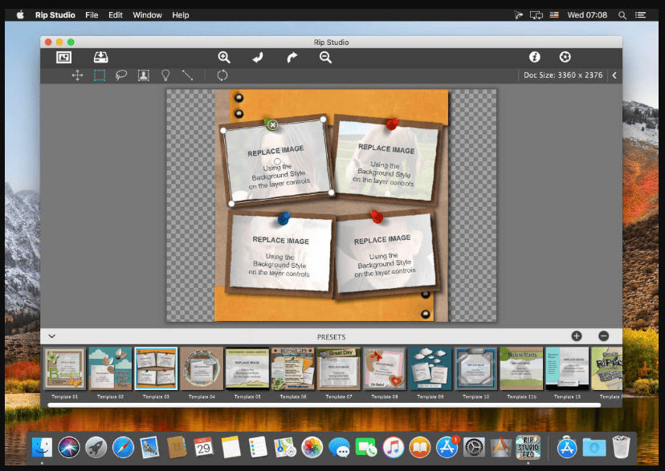Open Spotlight search in menu bar
Image resolution: width=665 pixels, height=471 pixels.
[622, 14]
